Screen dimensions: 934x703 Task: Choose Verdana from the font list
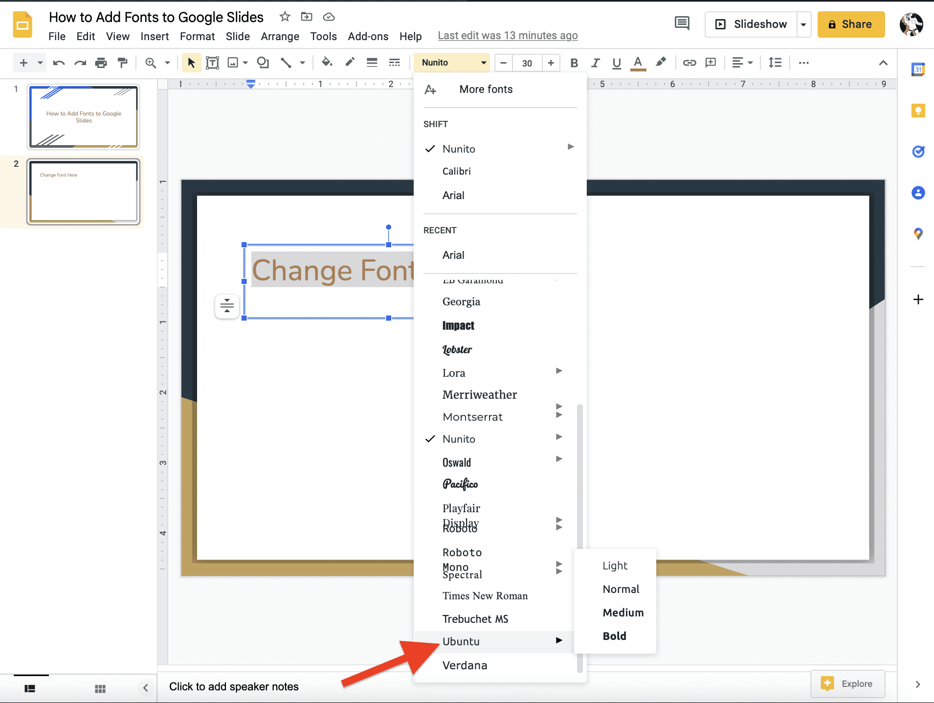tap(465, 665)
